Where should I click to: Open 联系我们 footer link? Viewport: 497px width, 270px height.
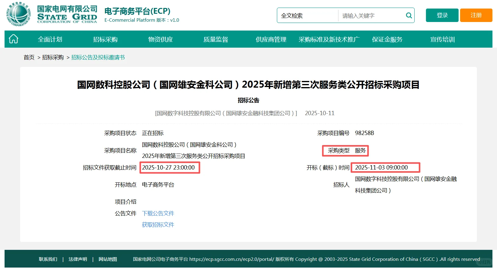(x=48, y=259)
